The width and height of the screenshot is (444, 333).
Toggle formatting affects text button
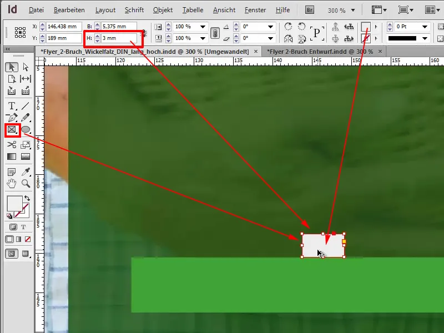click(23, 227)
